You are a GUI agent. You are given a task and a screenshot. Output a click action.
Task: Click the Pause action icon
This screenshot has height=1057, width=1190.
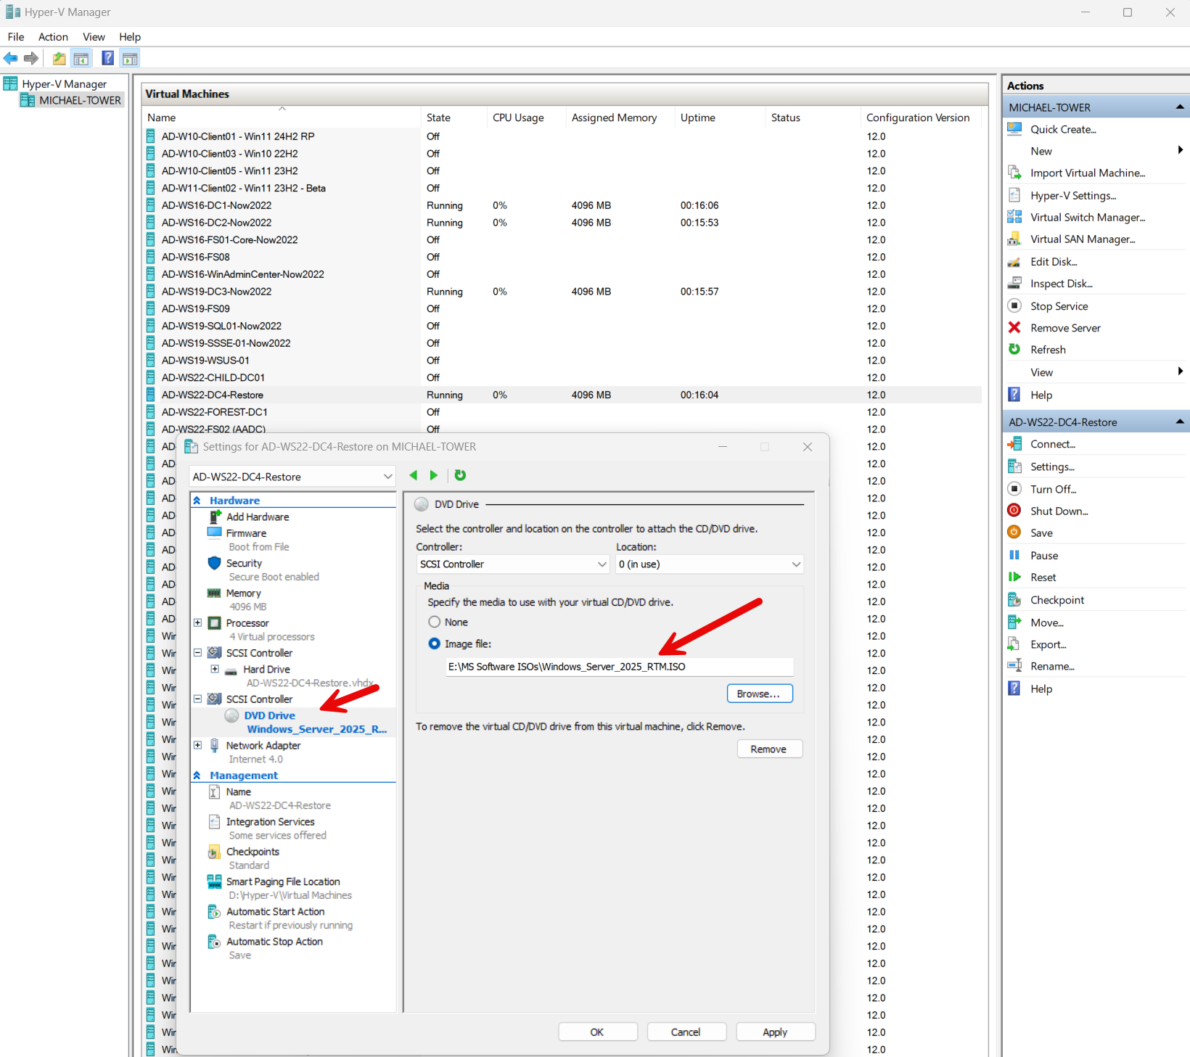pos(1014,556)
